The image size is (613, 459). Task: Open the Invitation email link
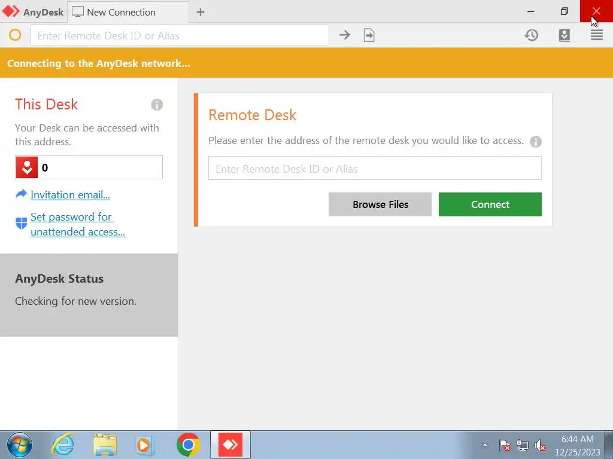point(70,194)
